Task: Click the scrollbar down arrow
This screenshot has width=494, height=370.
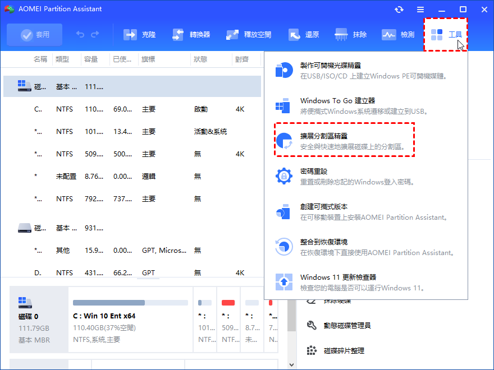Action: (291, 365)
